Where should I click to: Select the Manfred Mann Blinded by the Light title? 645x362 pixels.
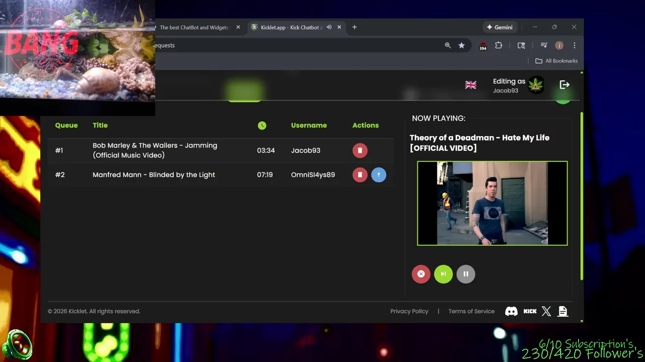click(154, 174)
